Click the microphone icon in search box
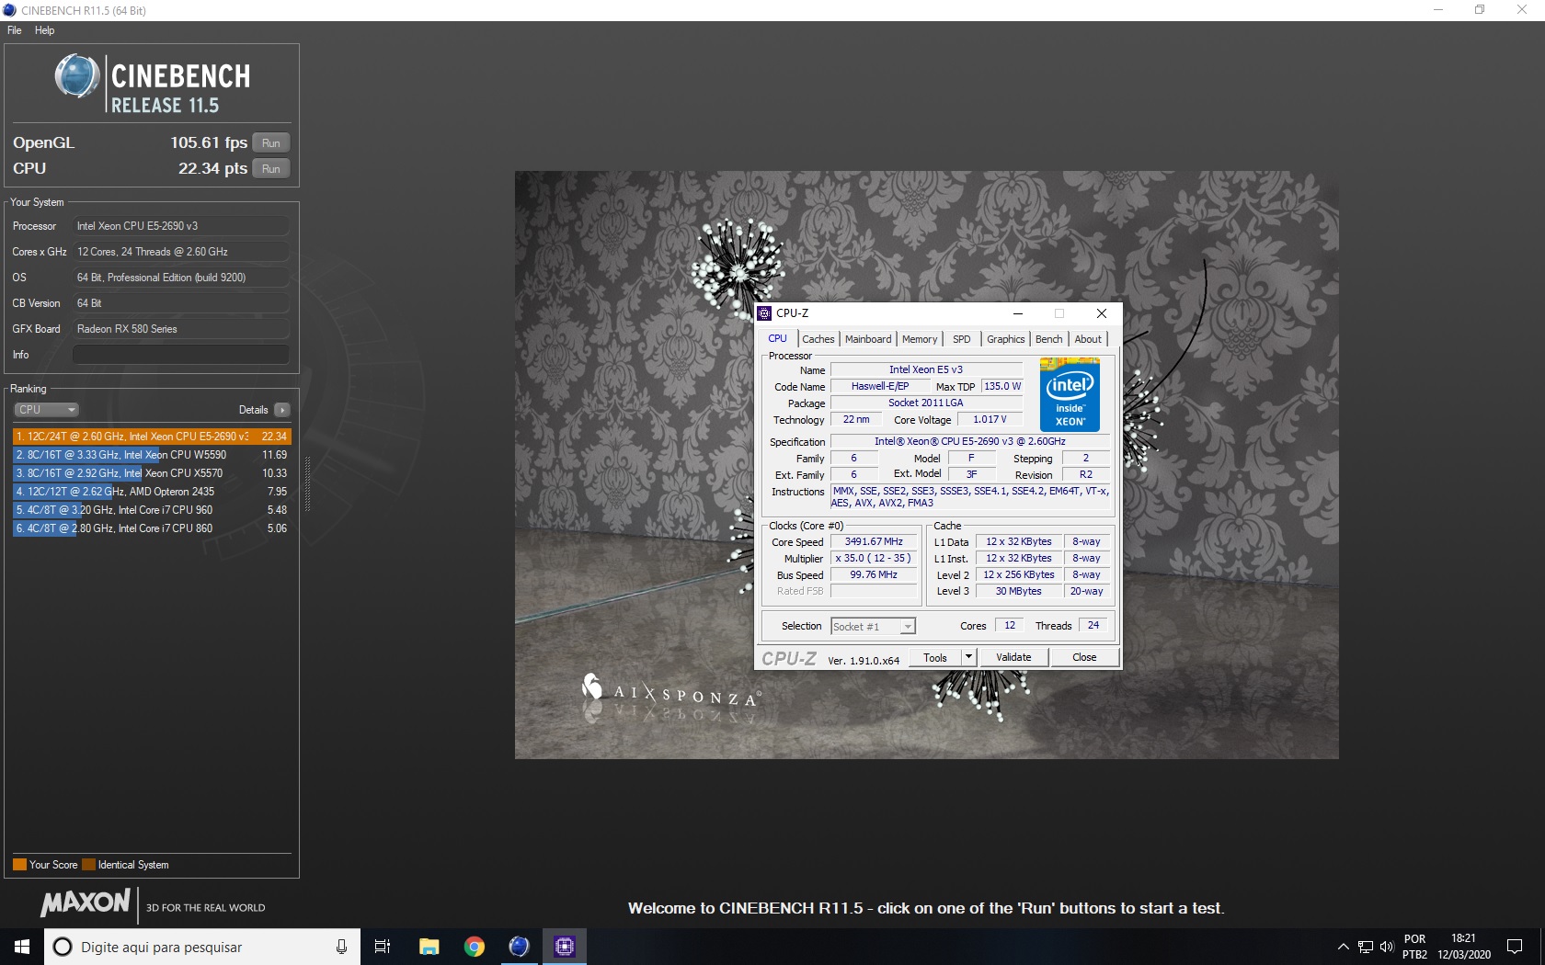This screenshot has height=965, width=1545. [x=341, y=947]
